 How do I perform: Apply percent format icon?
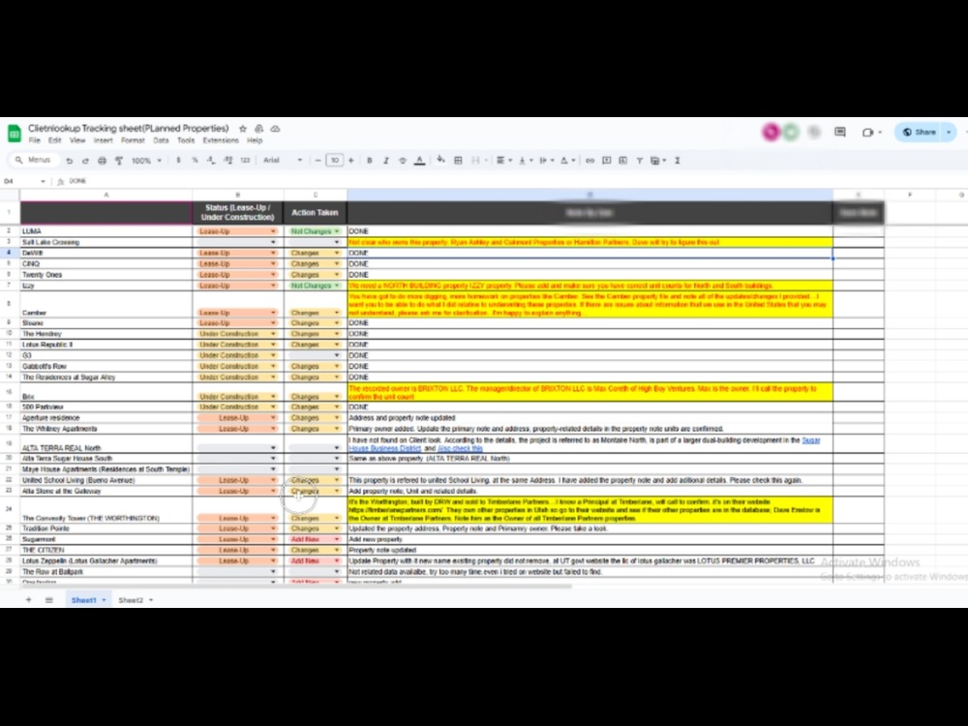[x=196, y=161]
